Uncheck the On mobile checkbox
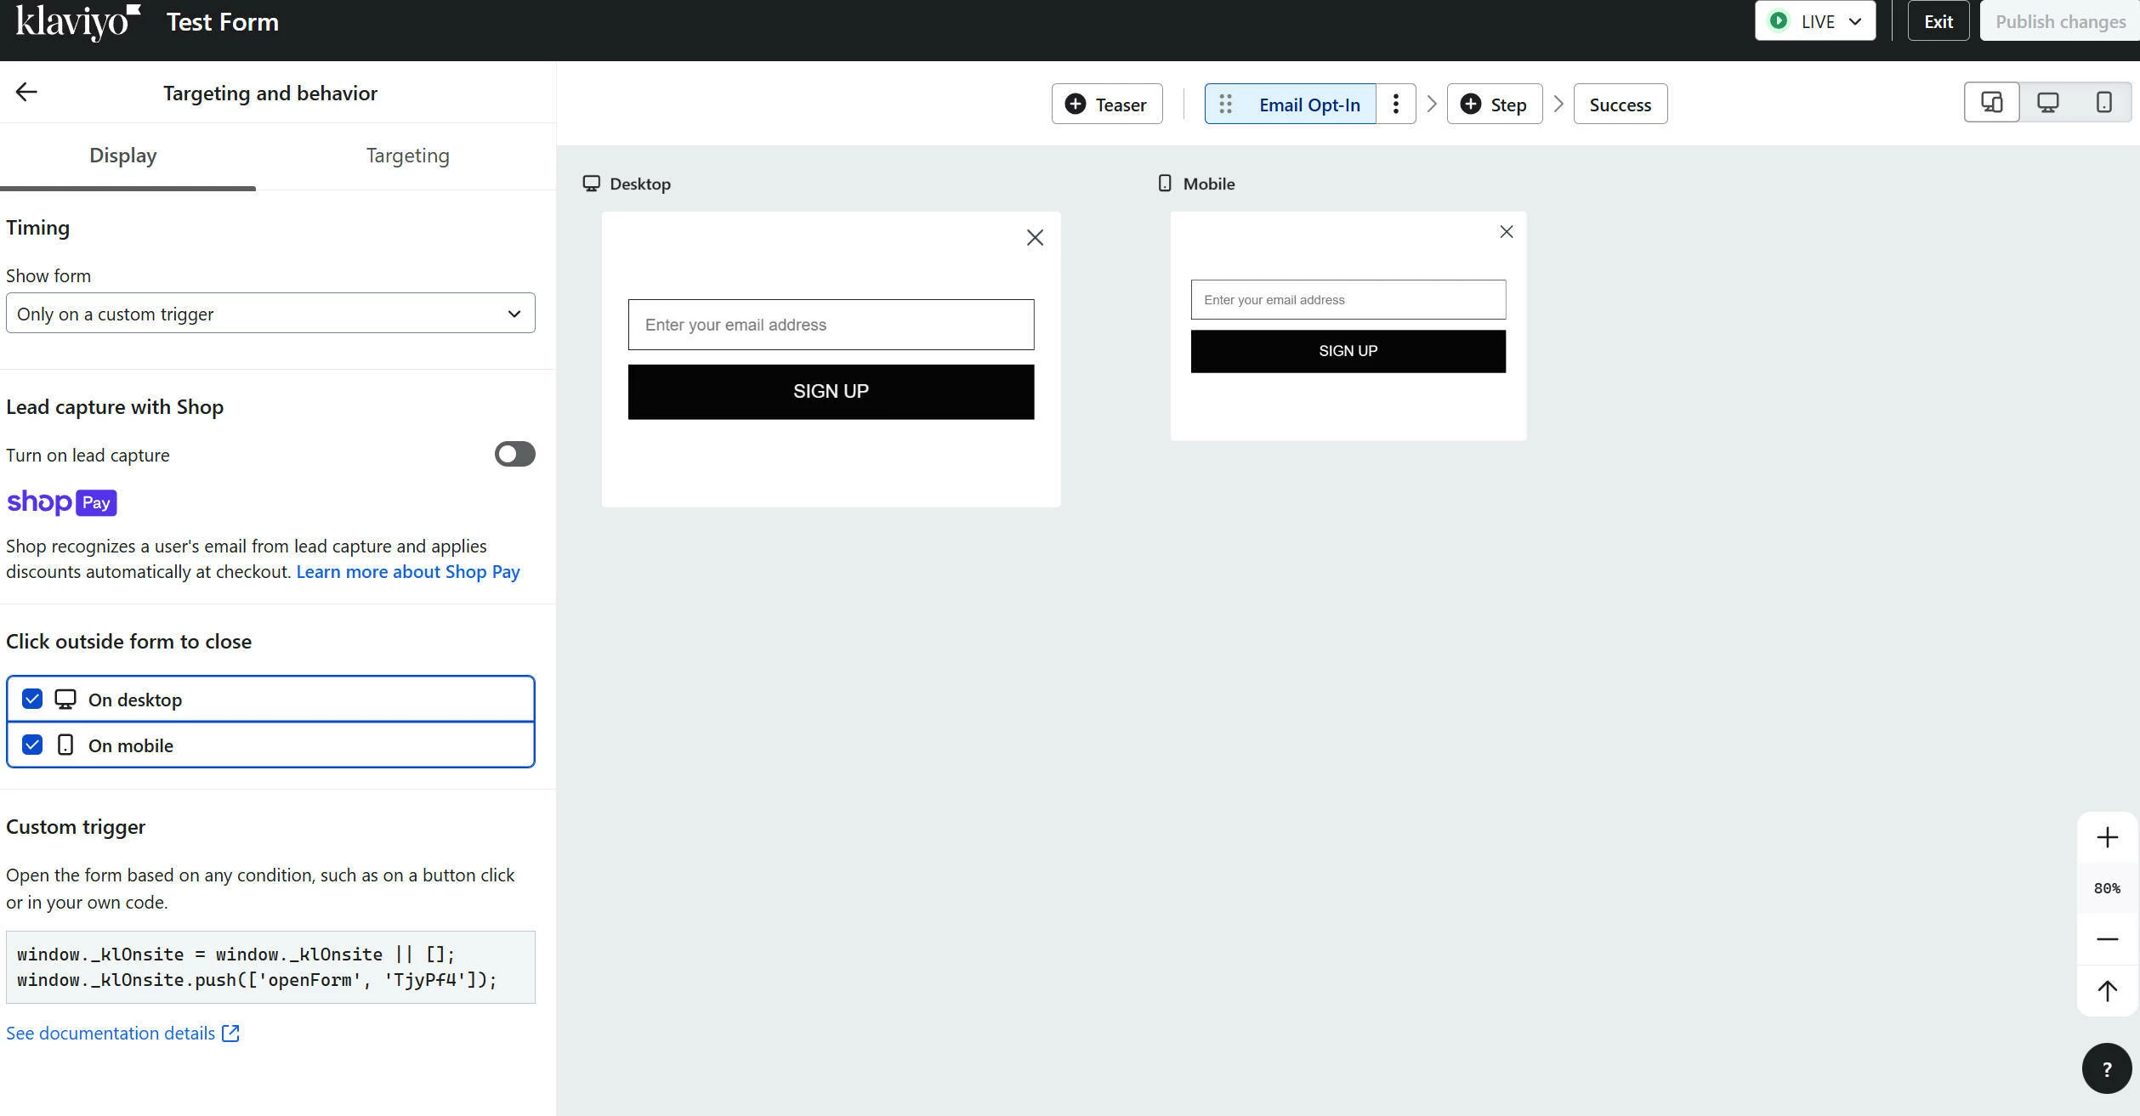The image size is (2140, 1116). [32, 745]
